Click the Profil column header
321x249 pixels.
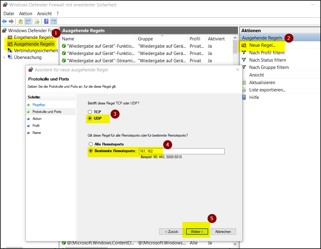point(197,39)
